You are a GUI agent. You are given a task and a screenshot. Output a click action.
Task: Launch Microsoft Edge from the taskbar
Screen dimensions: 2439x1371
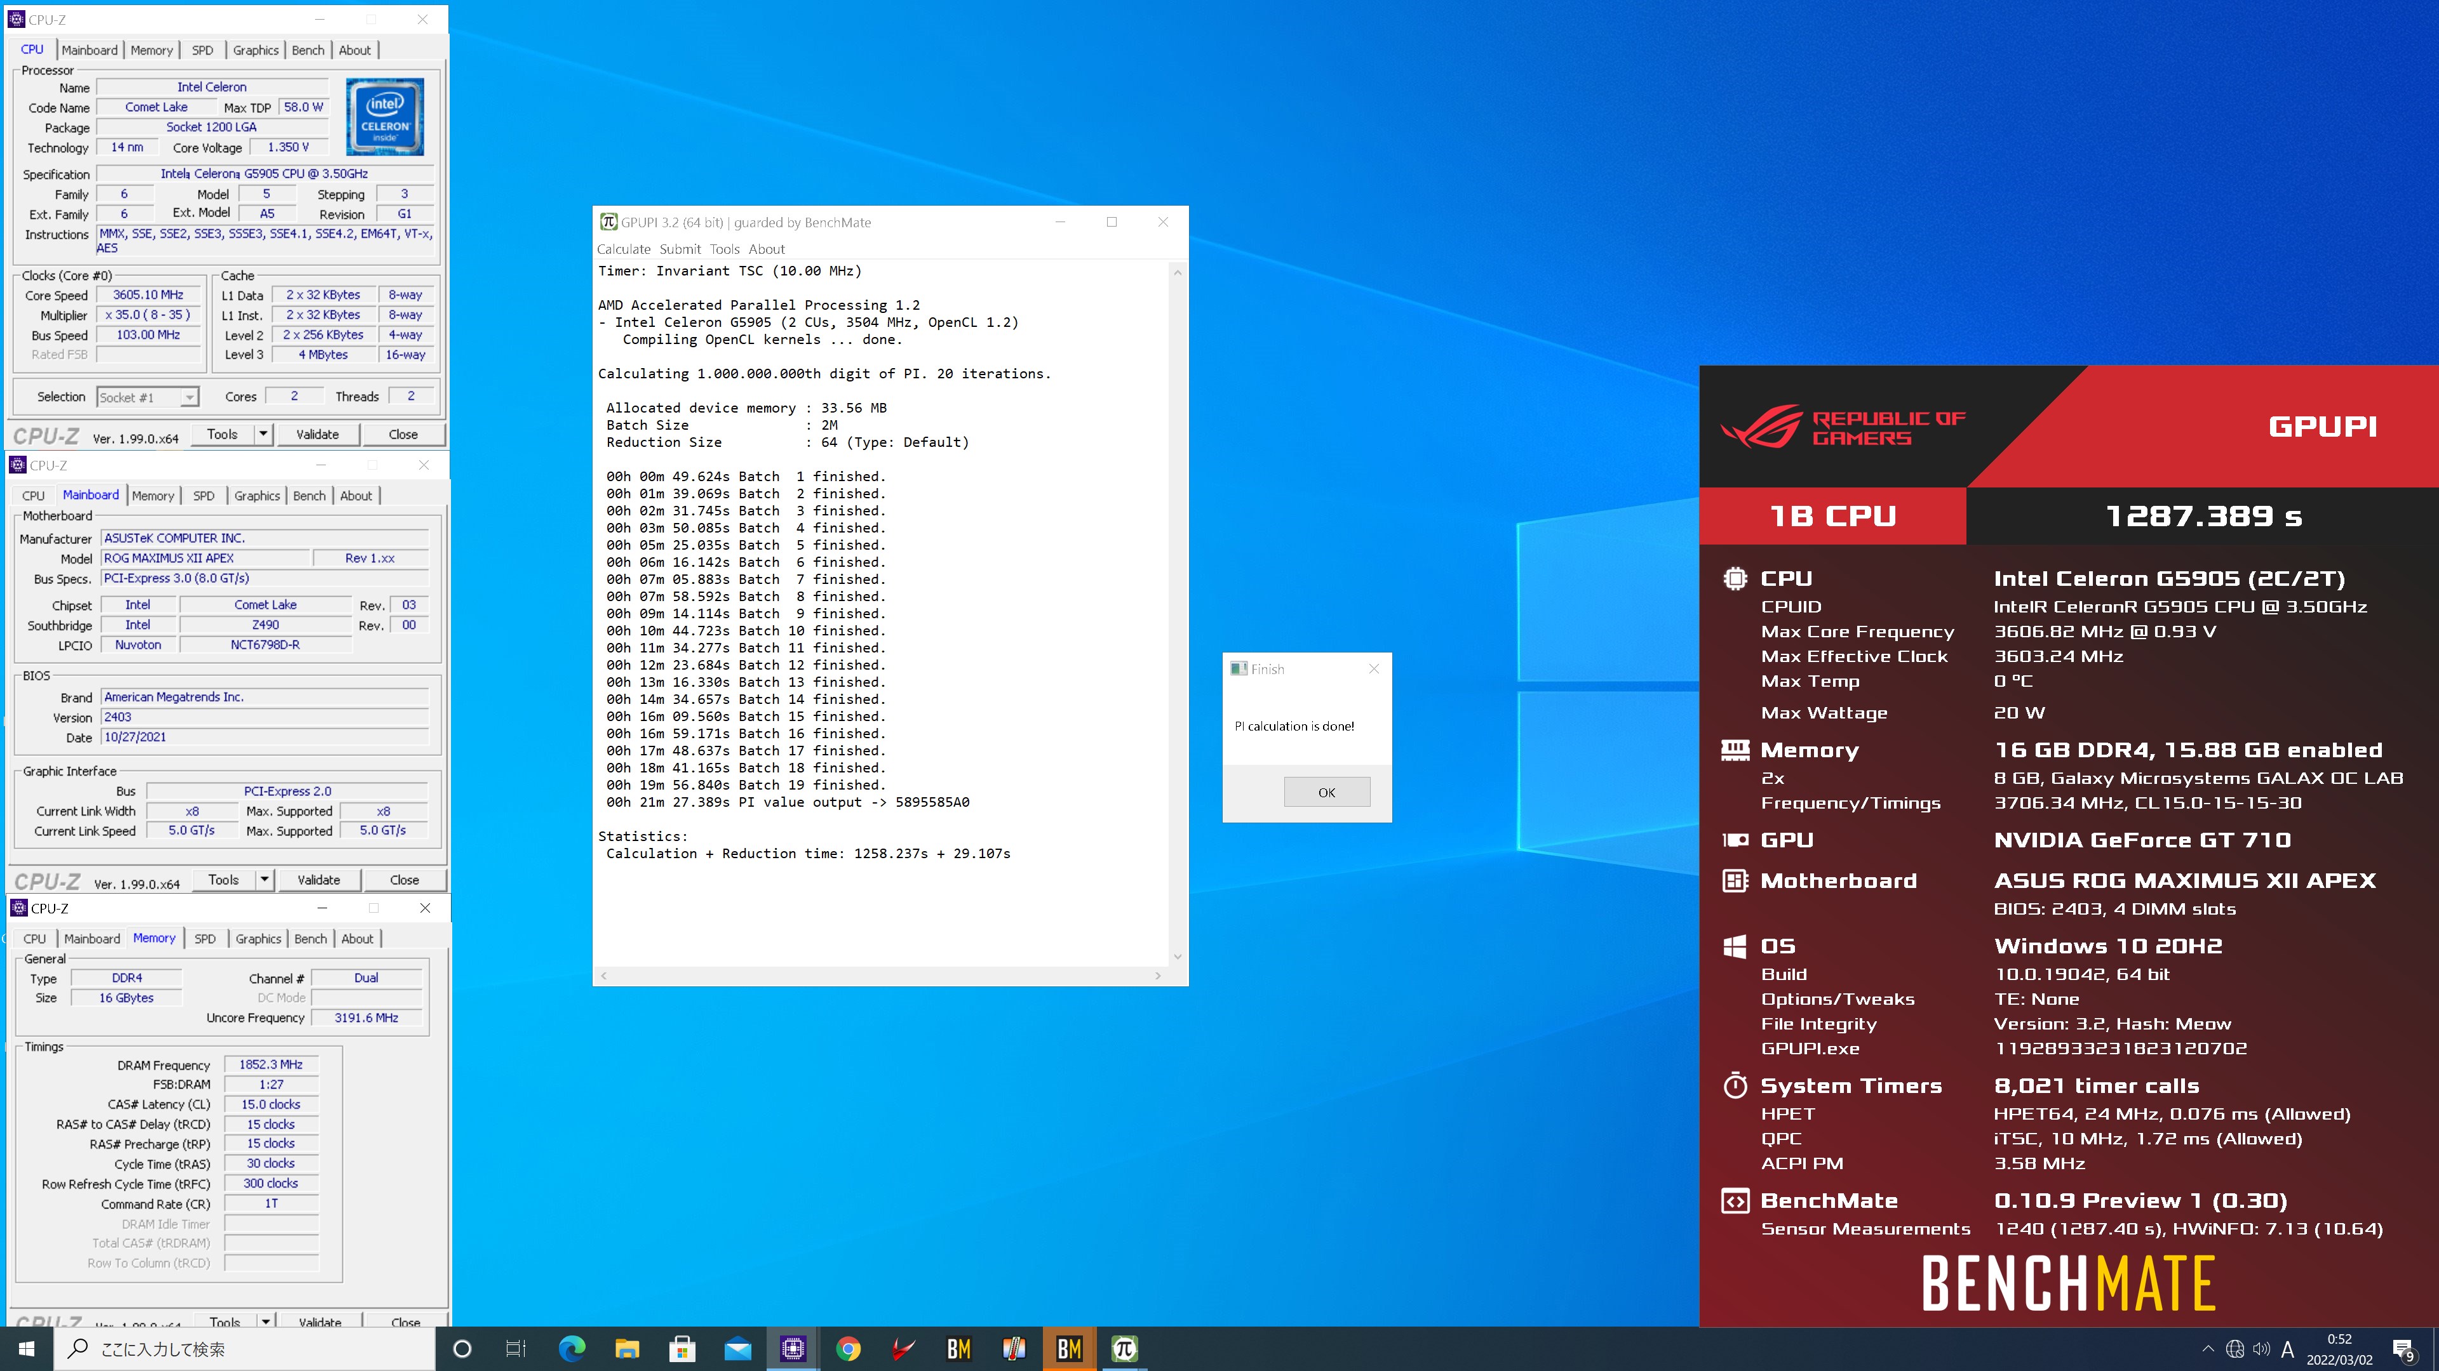coord(572,1348)
